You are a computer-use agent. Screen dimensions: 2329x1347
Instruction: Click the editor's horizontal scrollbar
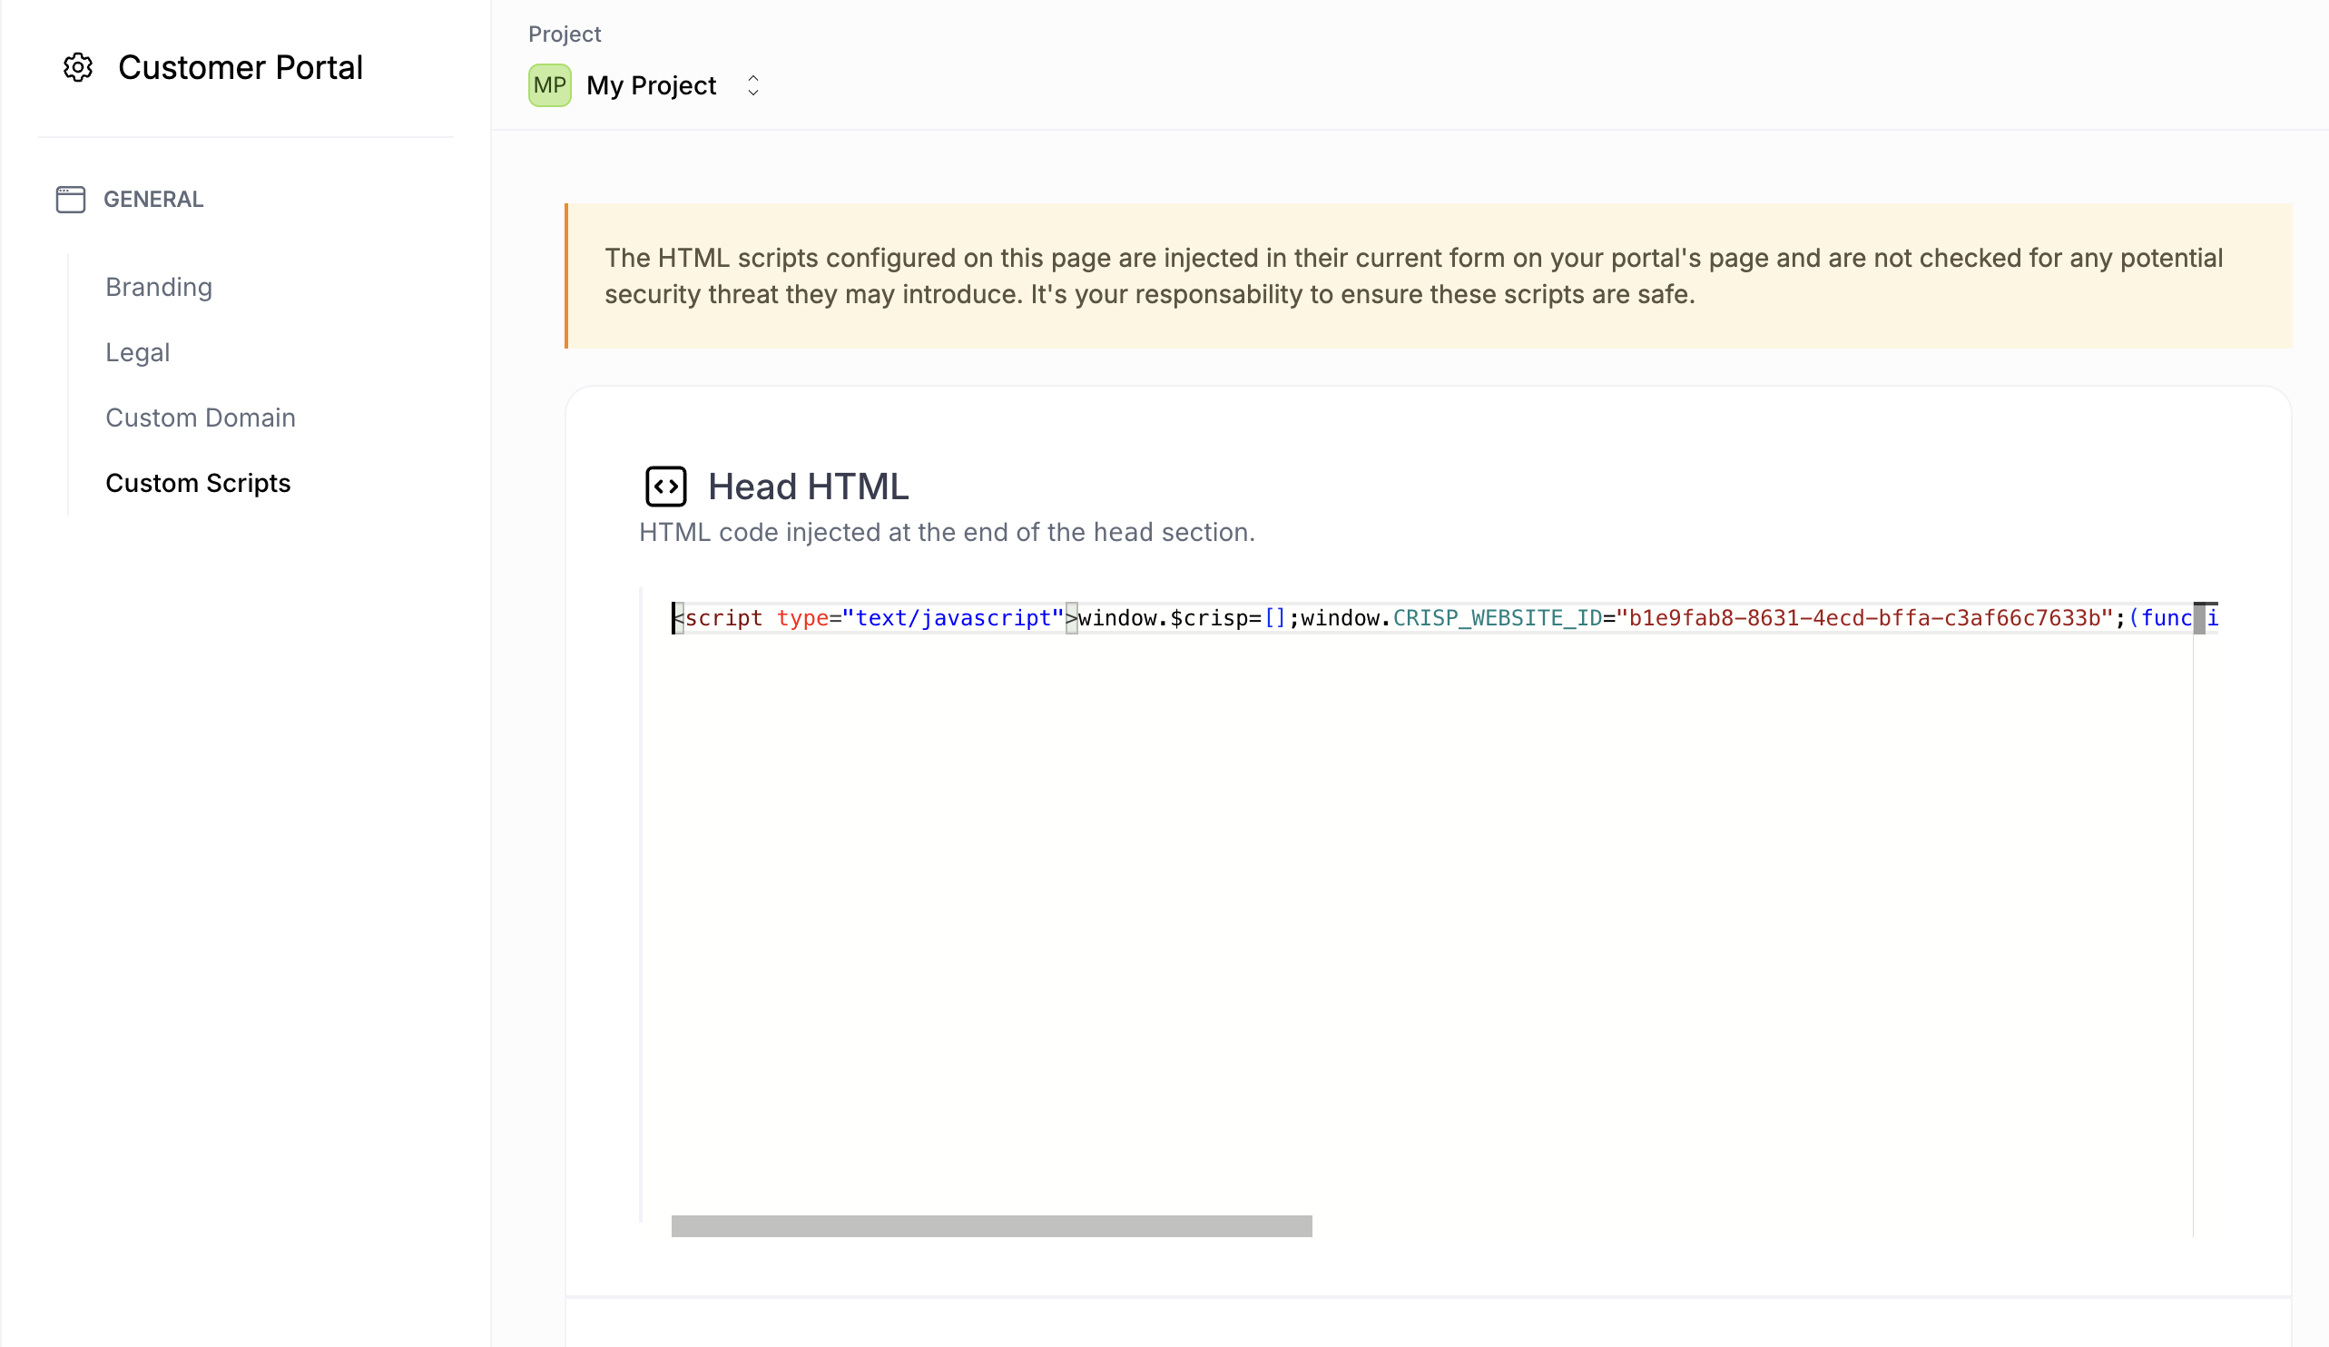click(x=992, y=1225)
